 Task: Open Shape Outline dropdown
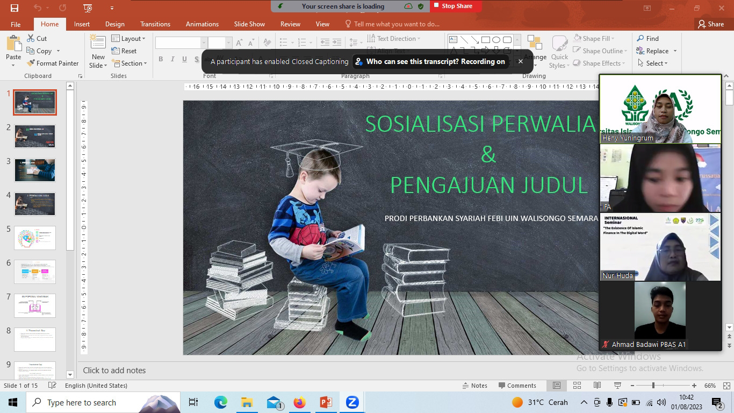pos(600,51)
